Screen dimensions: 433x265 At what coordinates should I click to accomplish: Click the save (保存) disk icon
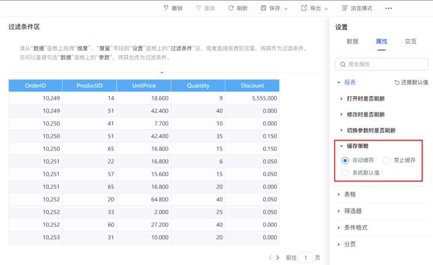263,8
